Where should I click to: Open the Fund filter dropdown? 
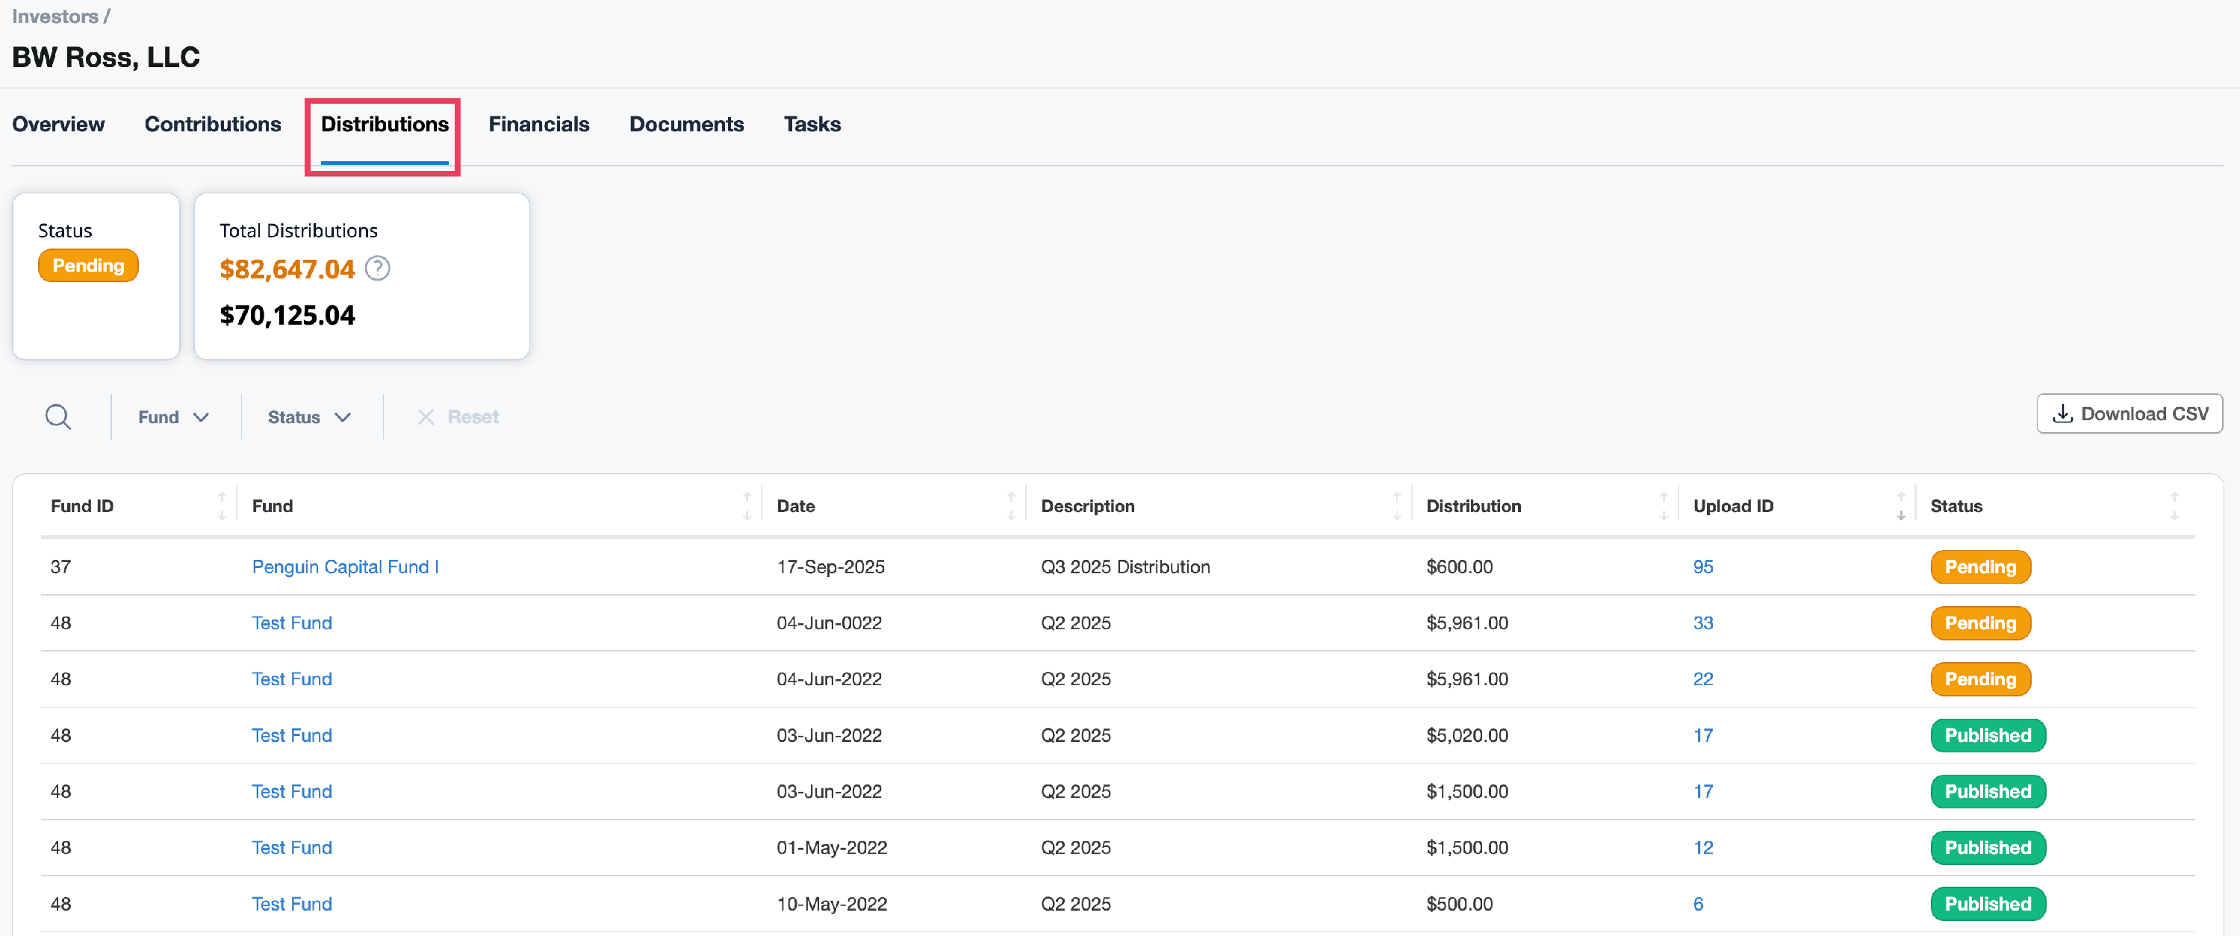point(173,417)
